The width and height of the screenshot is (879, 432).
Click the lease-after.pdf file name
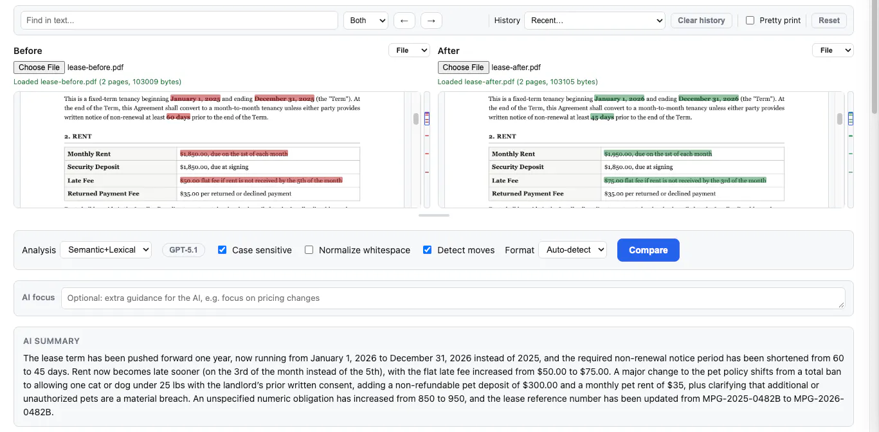pos(516,67)
